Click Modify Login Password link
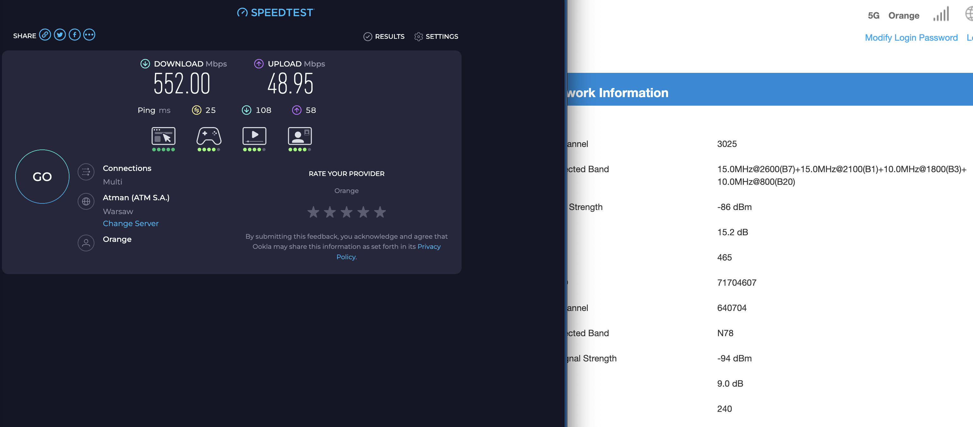This screenshot has width=973, height=427. (x=911, y=38)
